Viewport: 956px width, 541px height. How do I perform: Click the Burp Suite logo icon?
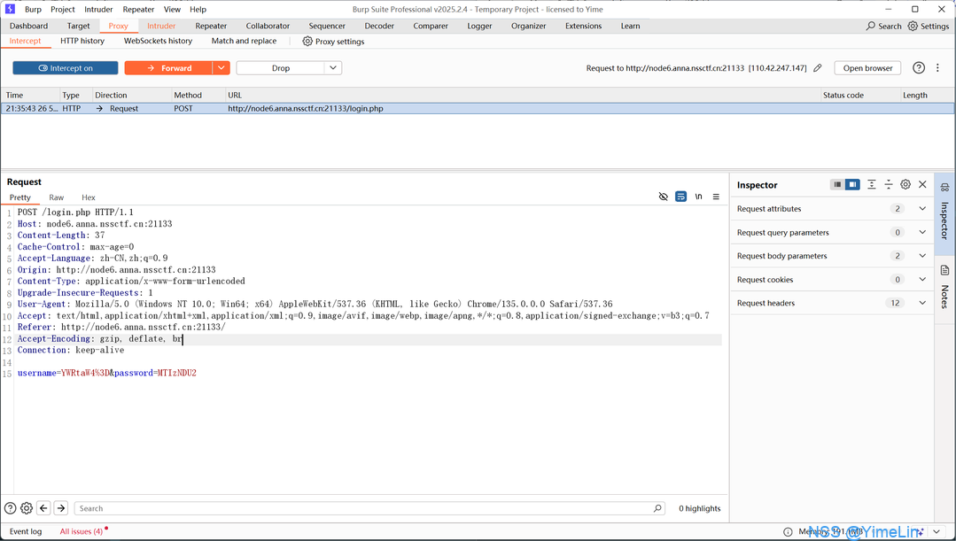click(10, 9)
